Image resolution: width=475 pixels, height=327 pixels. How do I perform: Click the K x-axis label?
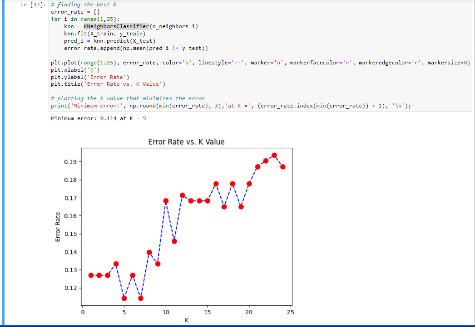(186, 320)
